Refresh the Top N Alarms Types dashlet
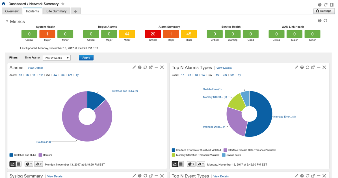338x178 pixels. pyautogui.click(x=307, y=68)
